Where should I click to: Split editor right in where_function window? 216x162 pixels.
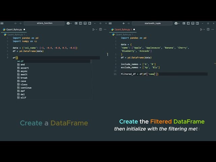click(101, 29)
